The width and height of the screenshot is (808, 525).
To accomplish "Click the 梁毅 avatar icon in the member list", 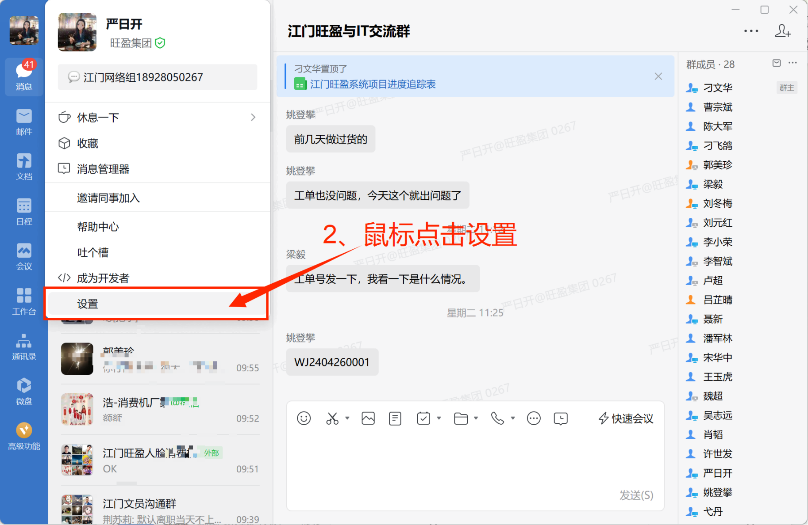I will click(692, 184).
